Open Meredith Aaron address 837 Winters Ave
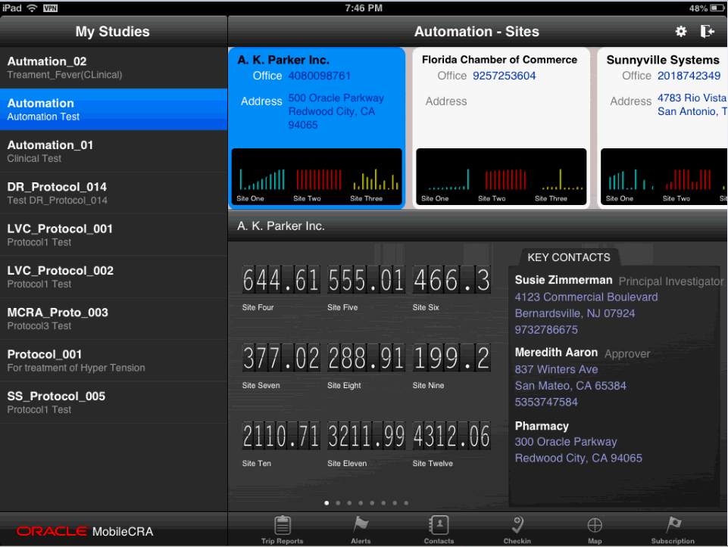 [556, 369]
